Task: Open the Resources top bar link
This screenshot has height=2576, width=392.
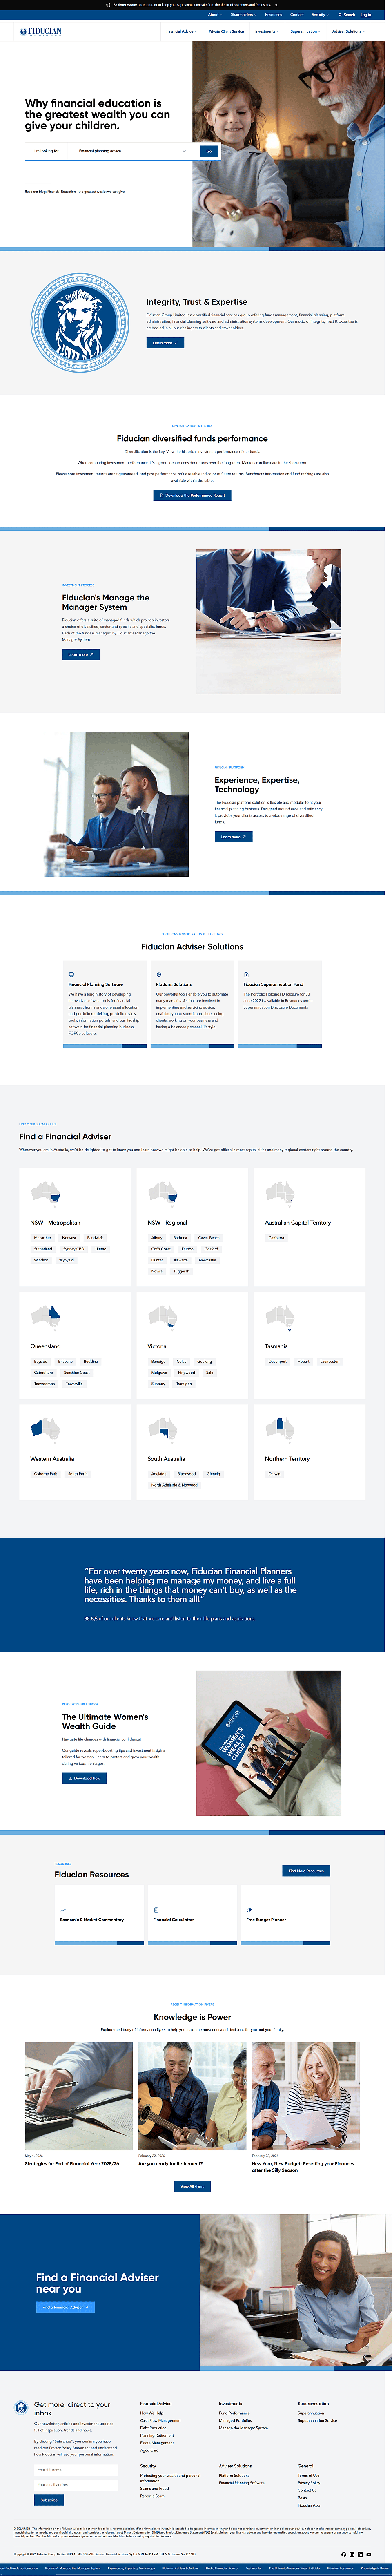Action: click(273, 15)
